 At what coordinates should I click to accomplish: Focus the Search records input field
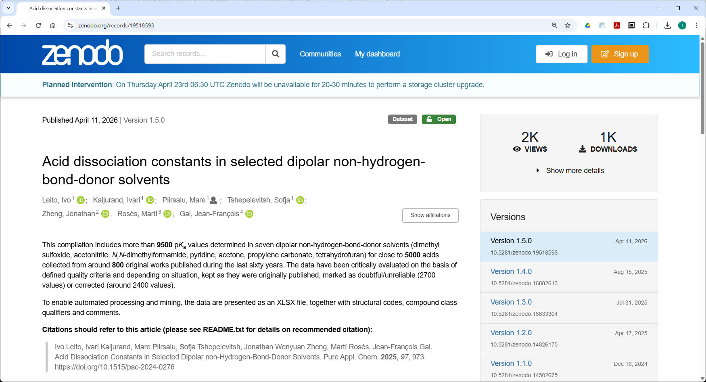(205, 54)
